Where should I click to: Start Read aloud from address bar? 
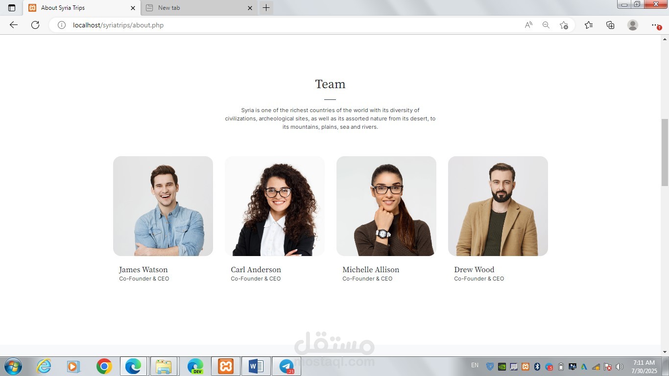pyautogui.click(x=528, y=25)
